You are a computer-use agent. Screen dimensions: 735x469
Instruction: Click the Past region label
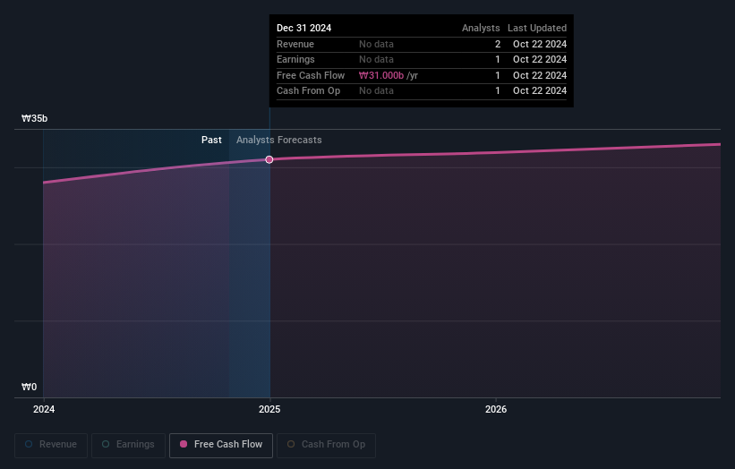211,140
